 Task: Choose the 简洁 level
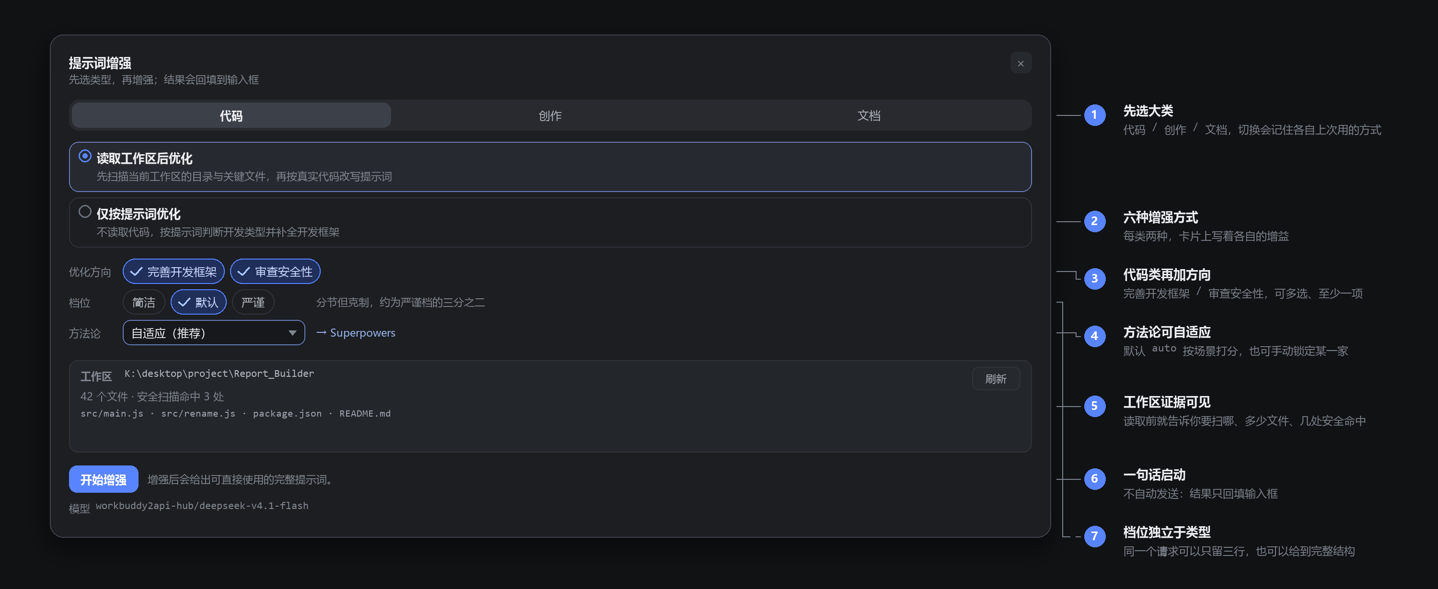tap(143, 302)
